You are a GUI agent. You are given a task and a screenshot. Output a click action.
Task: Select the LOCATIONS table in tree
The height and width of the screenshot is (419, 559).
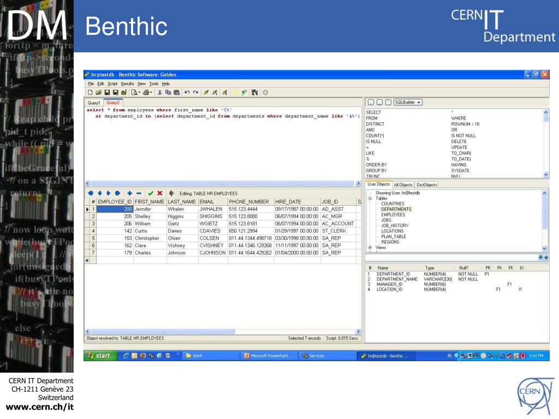[392, 231]
